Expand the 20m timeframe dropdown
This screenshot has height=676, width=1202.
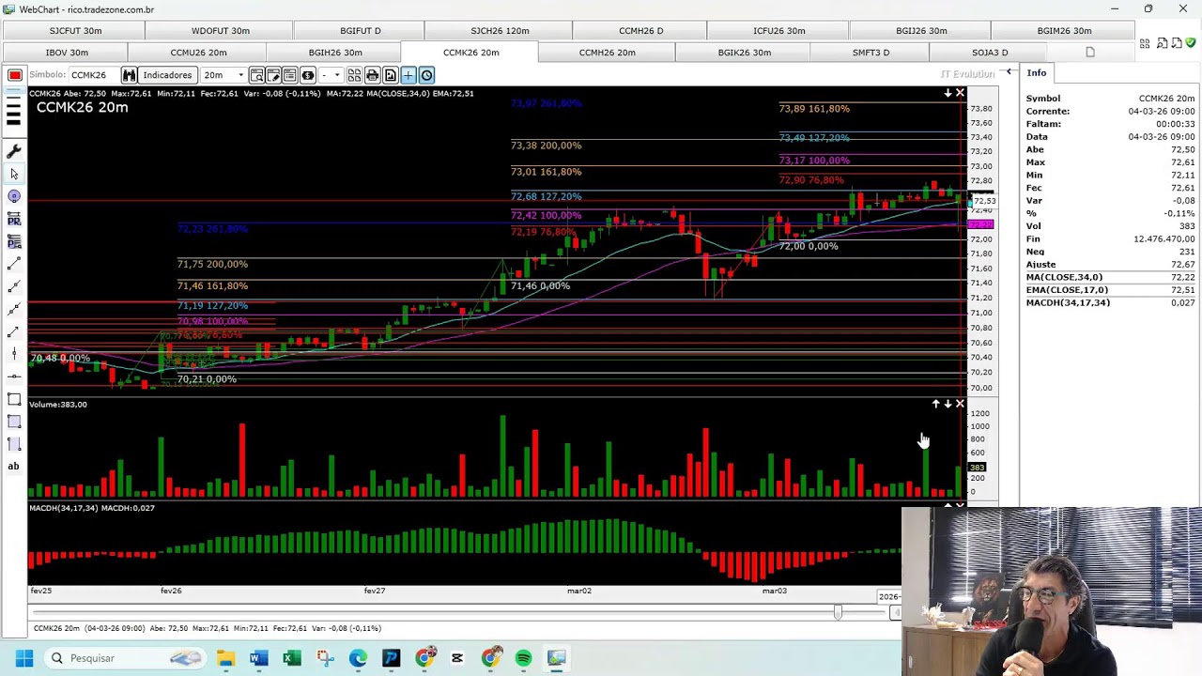(240, 75)
